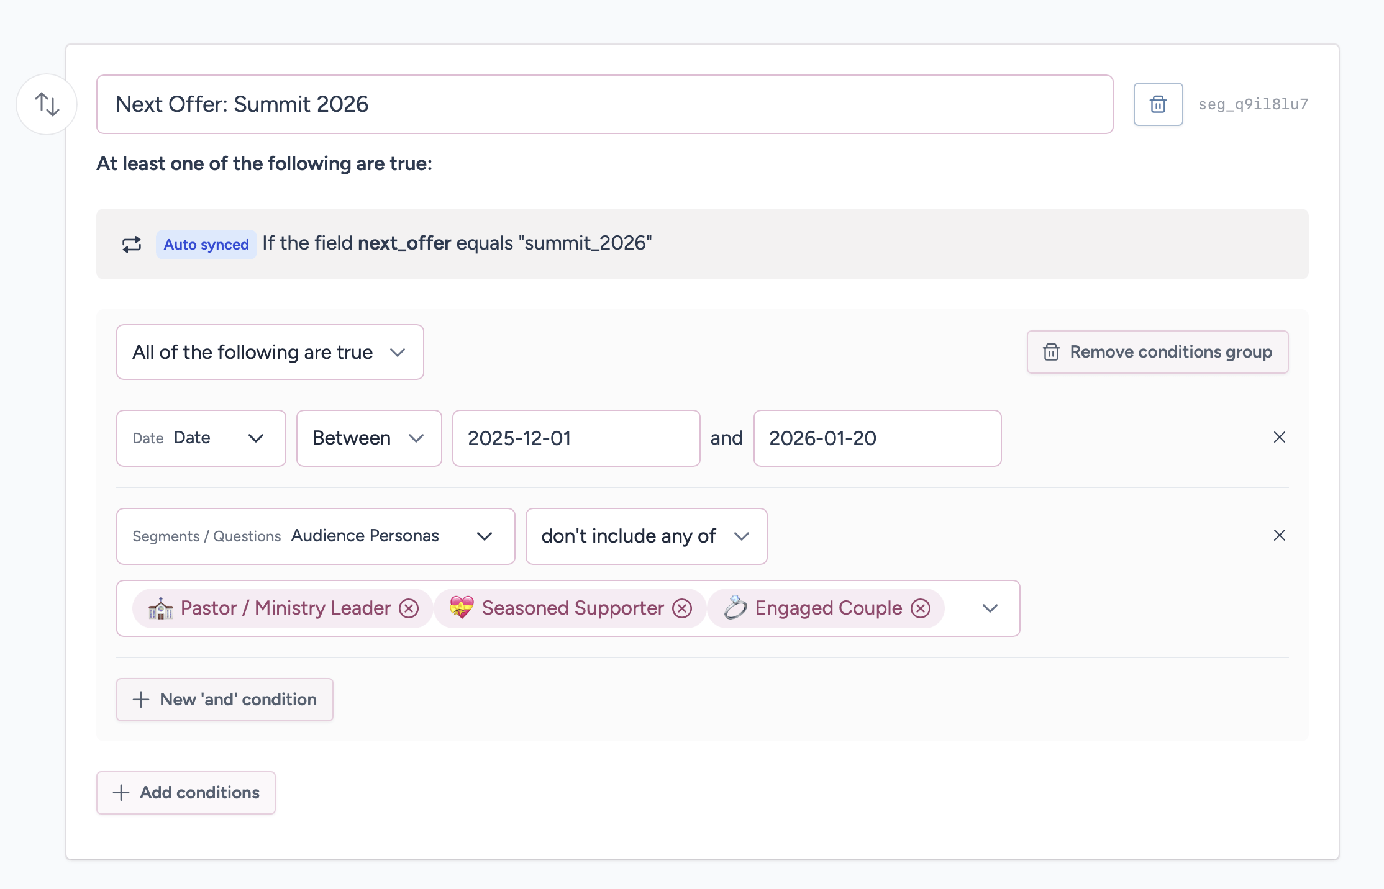Viewport: 1384px width, 889px height.
Task: Open the Date field type dropdown
Action: pyautogui.click(x=201, y=438)
